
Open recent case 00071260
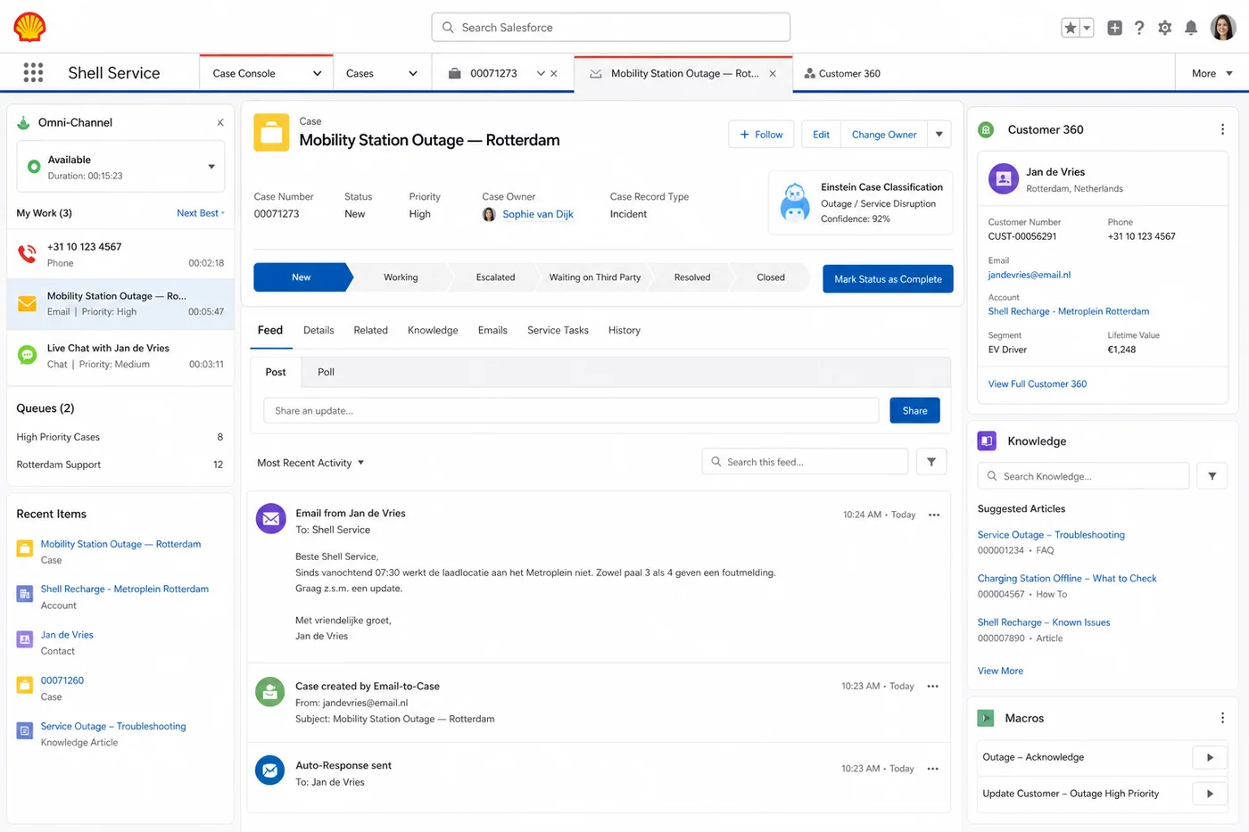pos(62,680)
